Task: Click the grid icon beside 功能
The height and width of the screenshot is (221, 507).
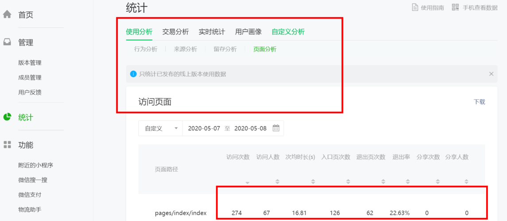Action: [7, 145]
